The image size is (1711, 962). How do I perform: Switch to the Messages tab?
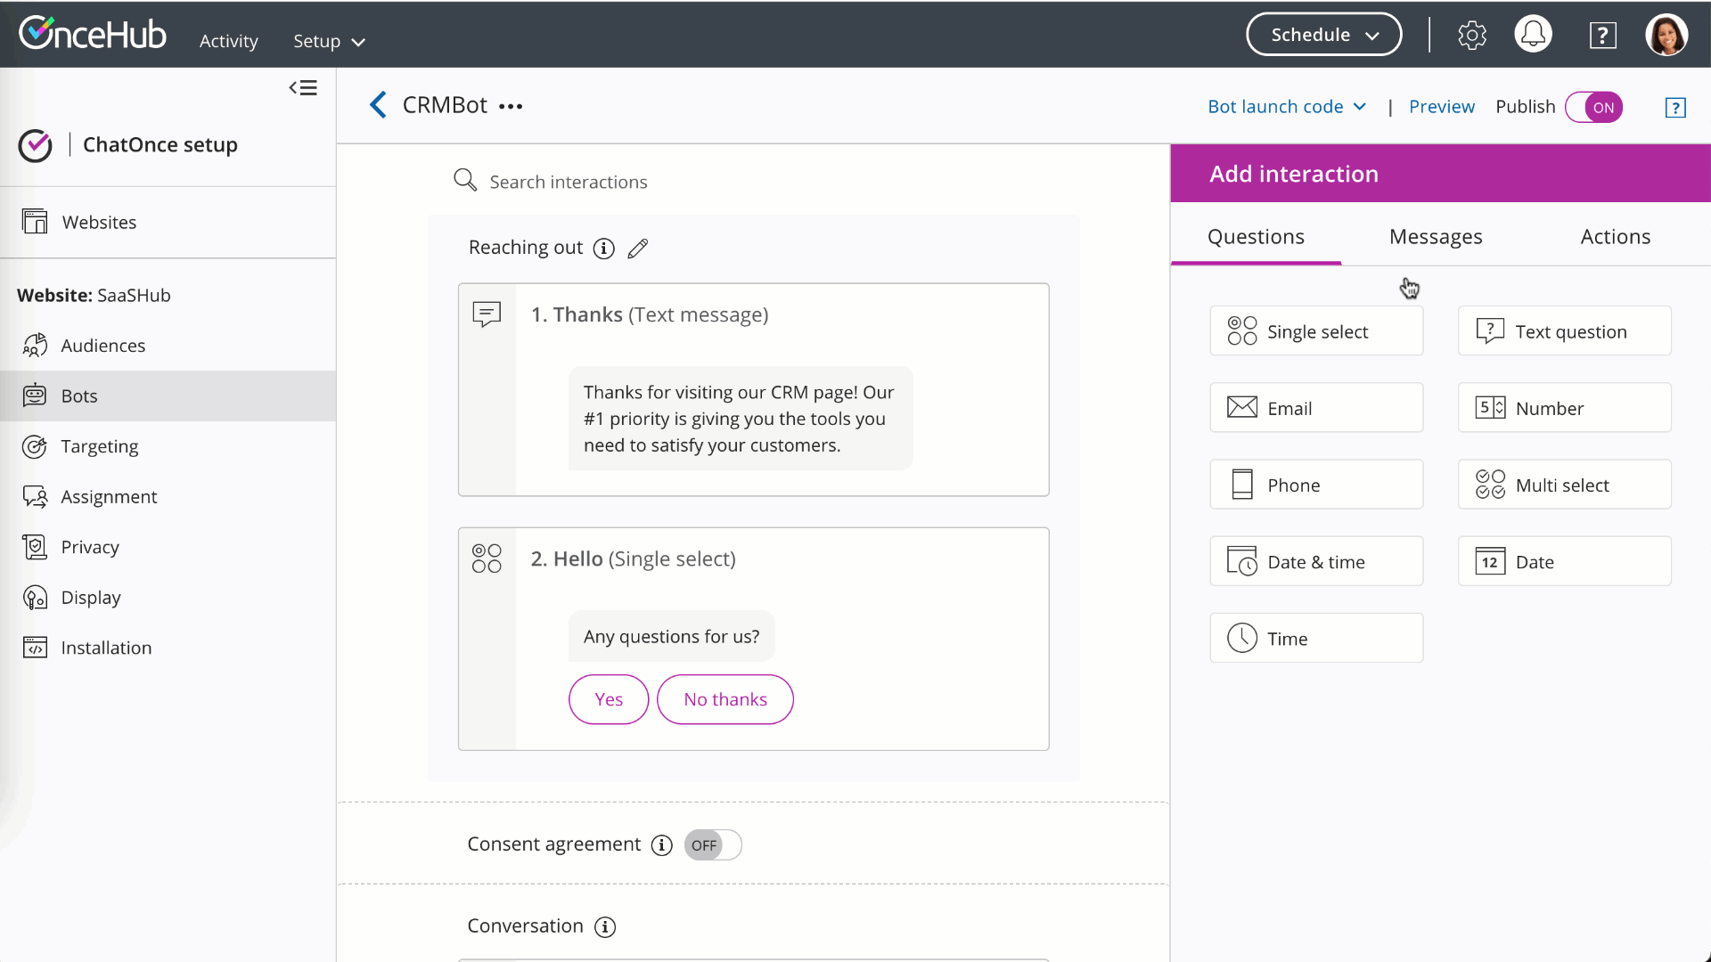(x=1435, y=237)
